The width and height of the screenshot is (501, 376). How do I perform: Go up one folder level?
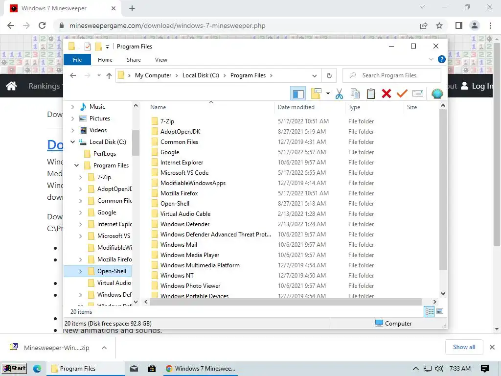coord(109,75)
